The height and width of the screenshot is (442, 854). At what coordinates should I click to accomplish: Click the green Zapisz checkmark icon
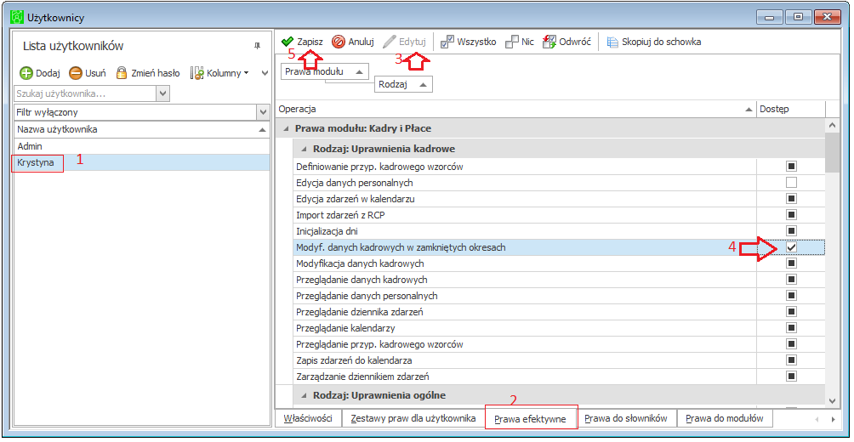coord(287,42)
